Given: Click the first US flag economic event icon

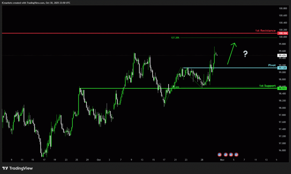Looking at the screenshot, I should click(x=219, y=154).
